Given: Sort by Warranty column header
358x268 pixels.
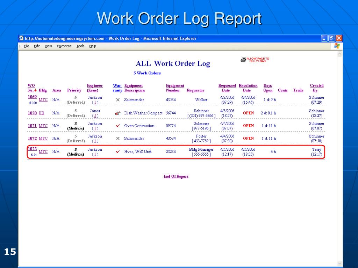Looking at the screenshot, I should pyautogui.click(x=117, y=88).
